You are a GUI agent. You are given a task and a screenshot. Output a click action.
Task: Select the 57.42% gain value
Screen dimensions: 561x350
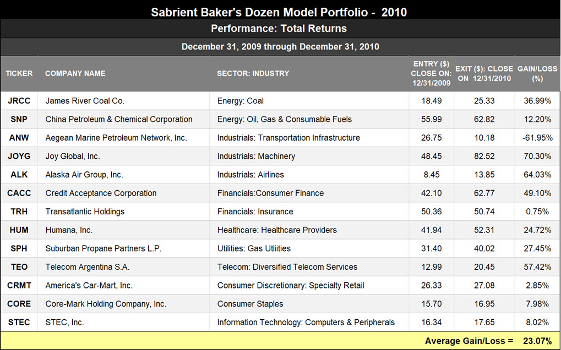point(537,267)
